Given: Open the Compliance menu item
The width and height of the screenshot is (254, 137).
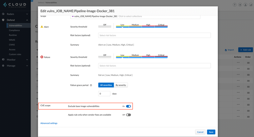Looking at the screenshot, I should point(15,30).
